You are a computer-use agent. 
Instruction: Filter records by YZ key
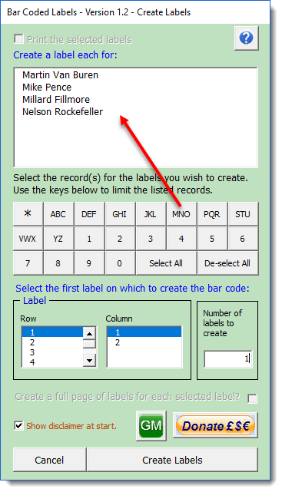pyautogui.click(x=58, y=239)
